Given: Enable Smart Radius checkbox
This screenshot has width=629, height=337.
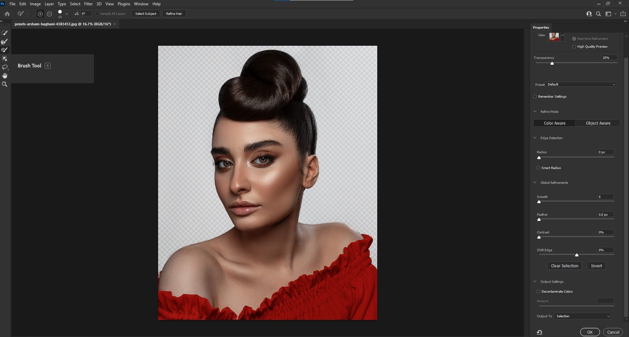Looking at the screenshot, I should [x=538, y=168].
